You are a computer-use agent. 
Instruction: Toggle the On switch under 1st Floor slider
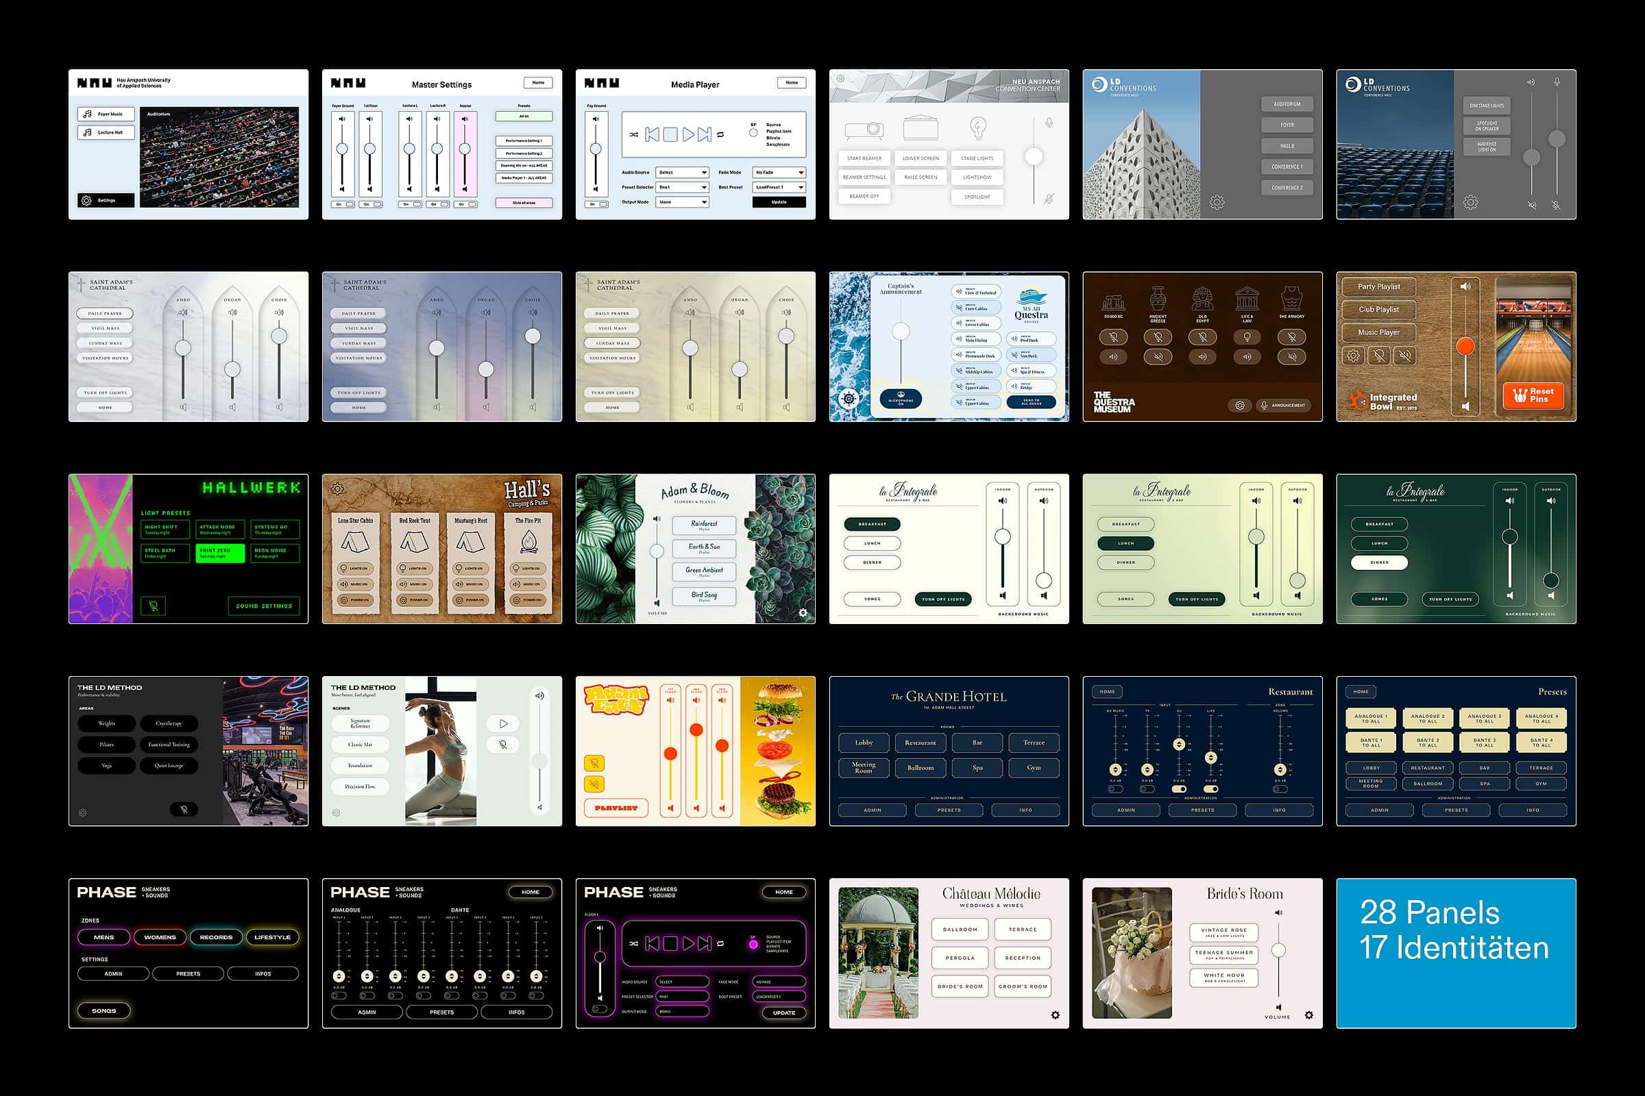[370, 204]
